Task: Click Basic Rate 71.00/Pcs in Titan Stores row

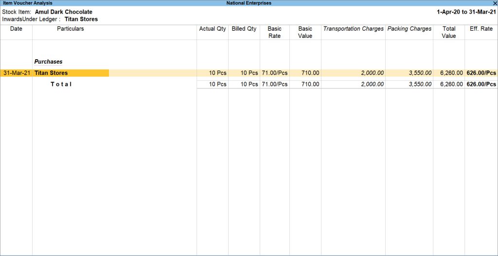Action: click(x=275, y=73)
